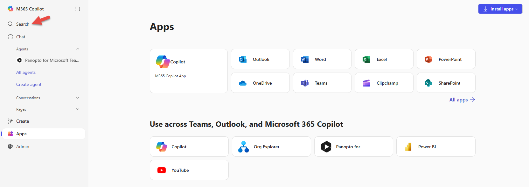Screen dimensions: 529x187
Task: Click the OneDrive cloud icon
Action: click(x=243, y=83)
